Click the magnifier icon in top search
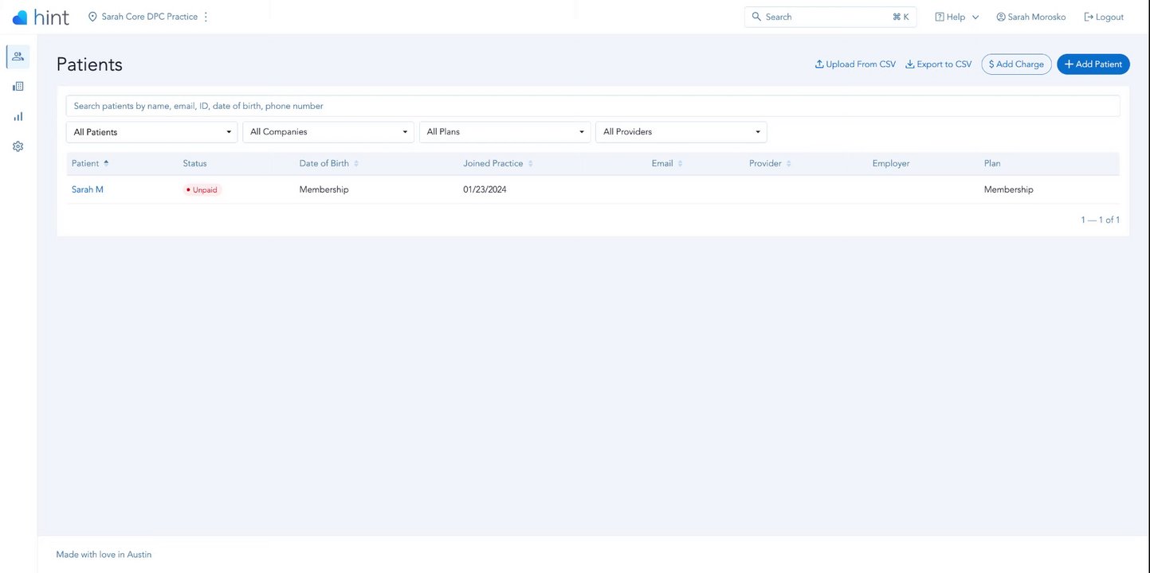The width and height of the screenshot is (1150, 573). click(x=756, y=17)
